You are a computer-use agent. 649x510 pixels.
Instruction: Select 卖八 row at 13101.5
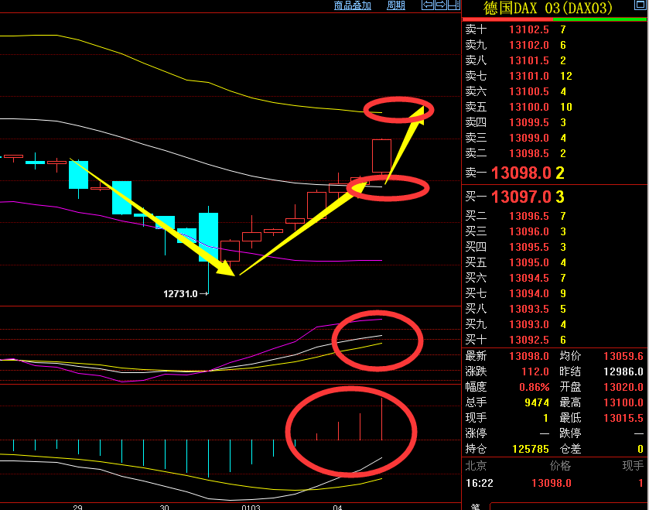click(x=554, y=60)
